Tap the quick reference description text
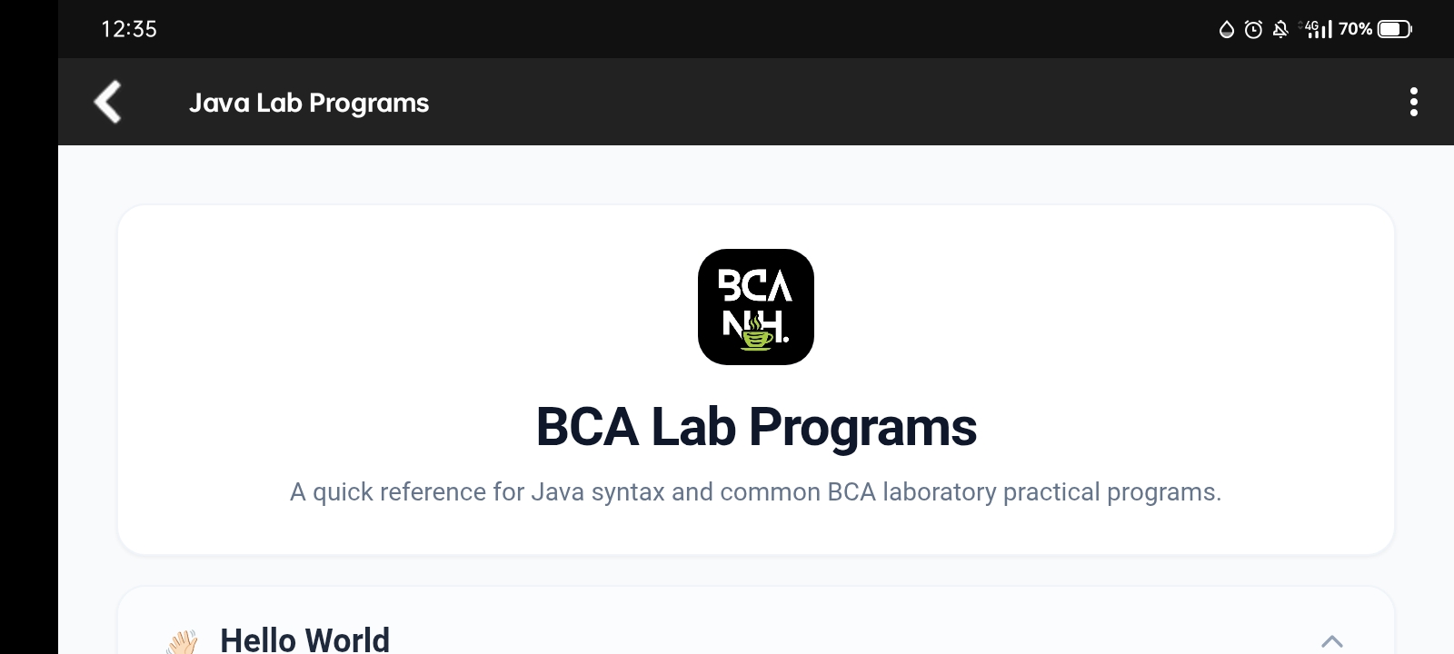 tap(755, 492)
